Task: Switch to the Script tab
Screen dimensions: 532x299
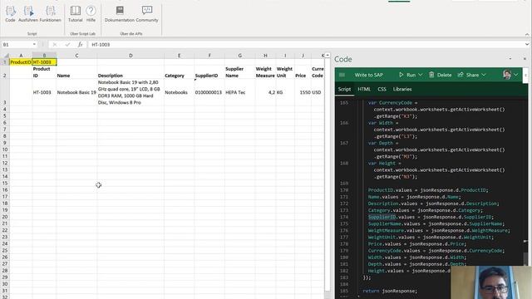Action: pos(344,89)
